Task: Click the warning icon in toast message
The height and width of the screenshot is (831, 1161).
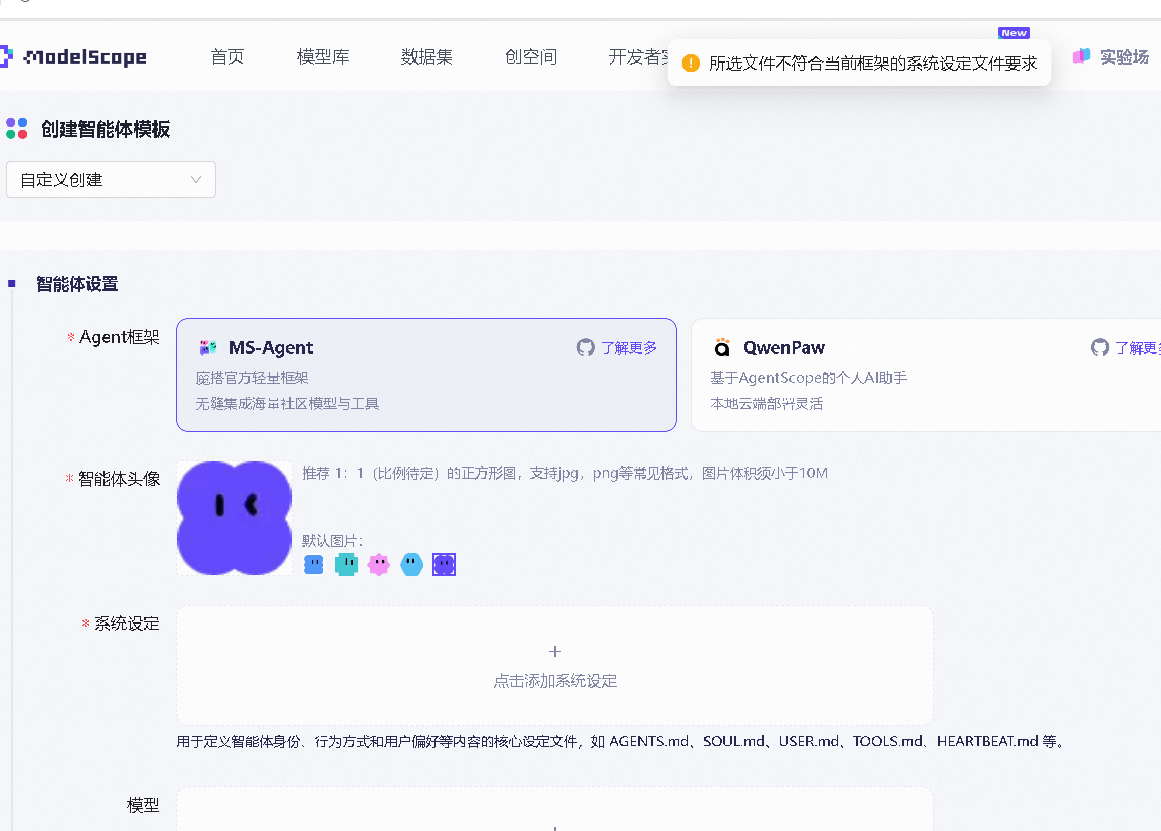Action: (x=691, y=63)
